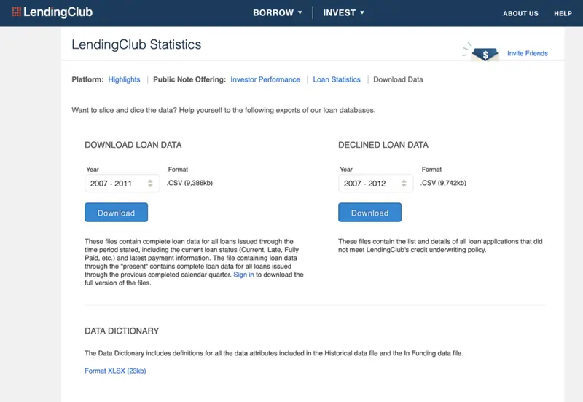Switch to Loan Statistics tab
Image resolution: width=583 pixels, height=402 pixels.
coord(337,79)
